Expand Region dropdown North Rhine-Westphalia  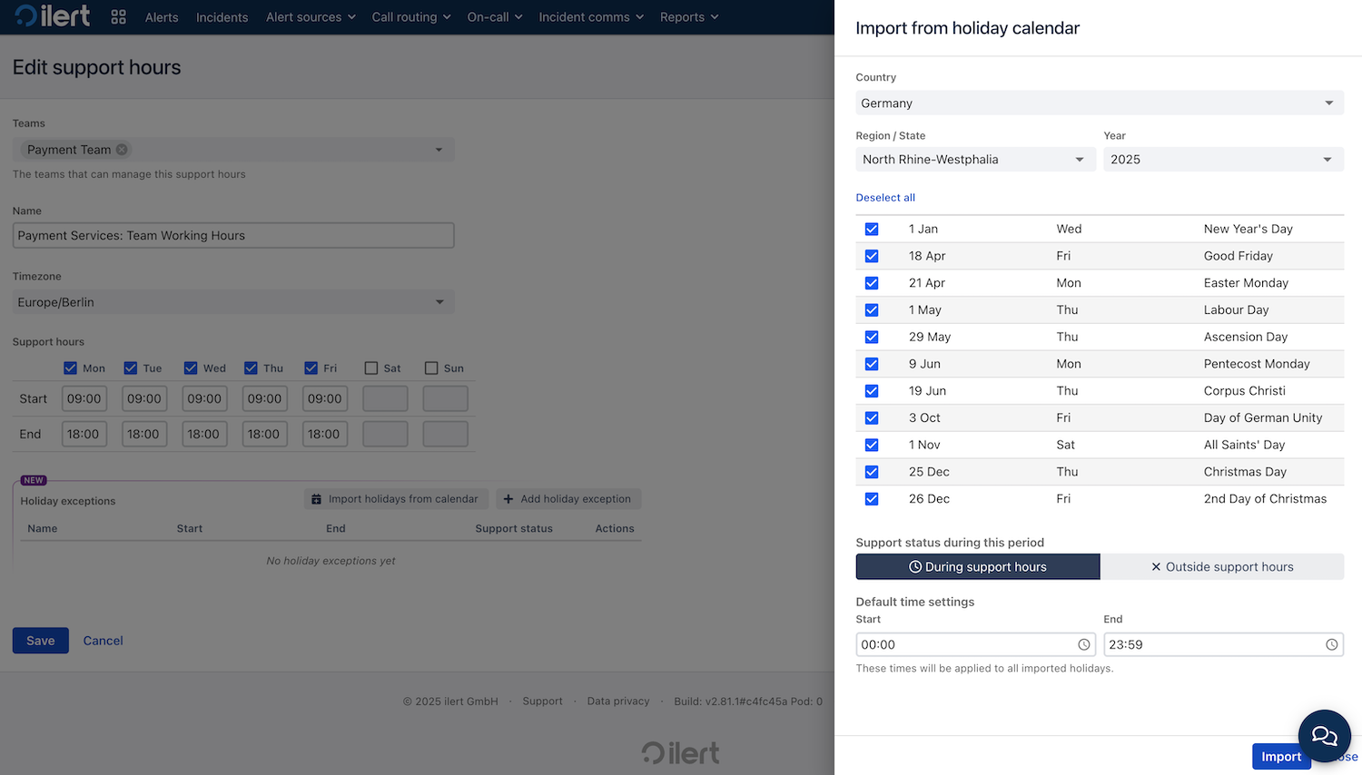tap(973, 160)
